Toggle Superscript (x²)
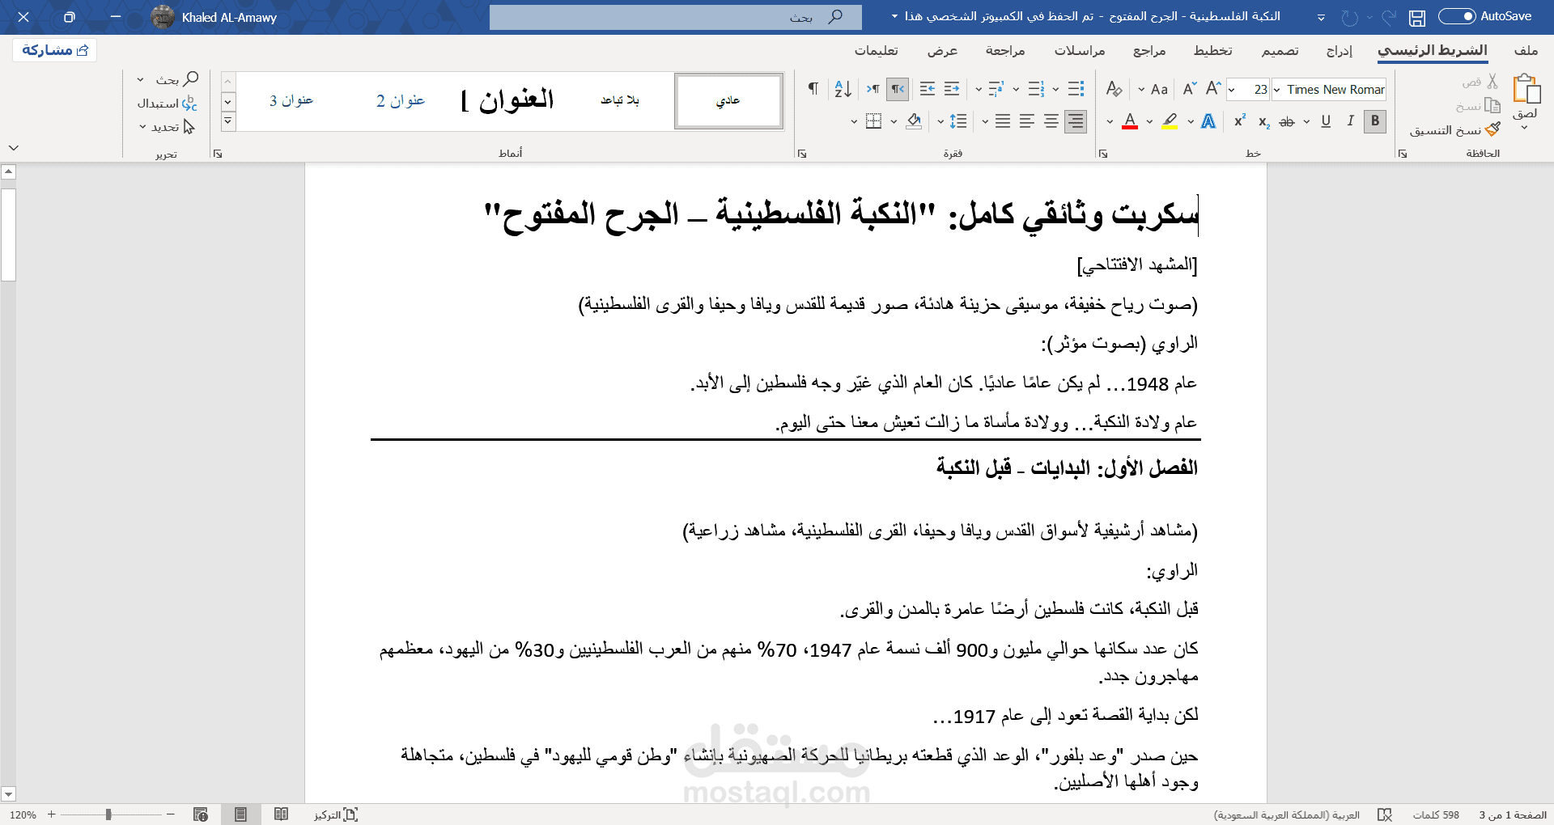The width and height of the screenshot is (1554, 825). 1239,121
